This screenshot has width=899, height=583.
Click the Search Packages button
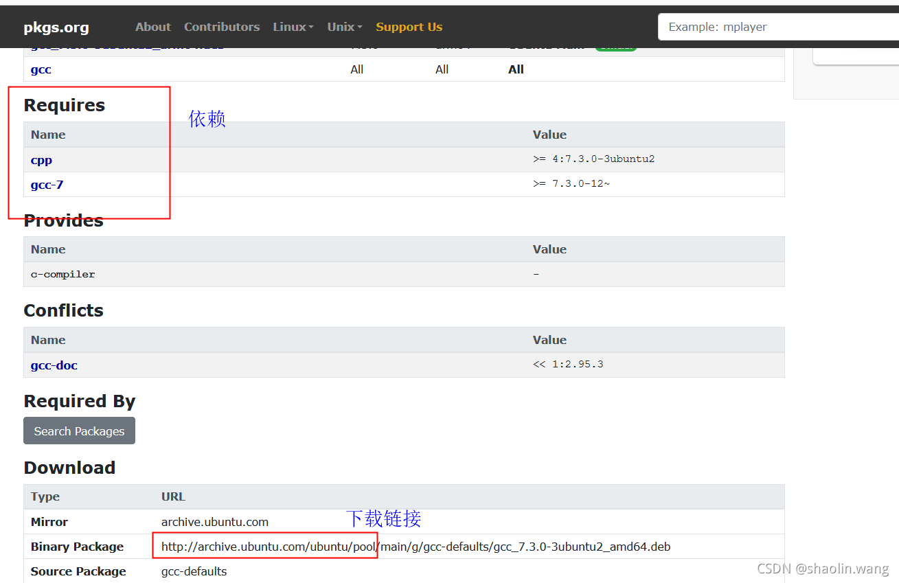pos(79,431)
